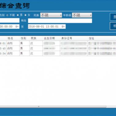The width and height of the screenshot is (116, 116).
Task: Open the 年龄段 dropdown showing 不限
Action: pyautogui.click(x=82, y=15)
